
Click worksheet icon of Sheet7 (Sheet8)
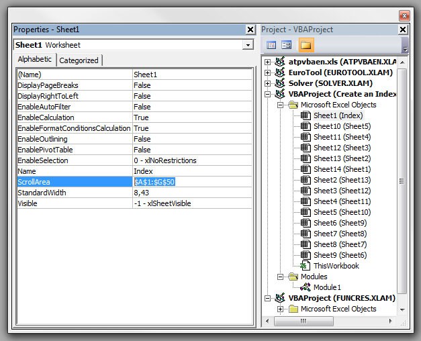306,234
